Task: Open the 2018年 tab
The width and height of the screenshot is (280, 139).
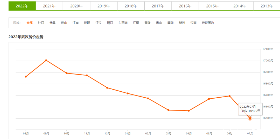Action: coord(131,6)
